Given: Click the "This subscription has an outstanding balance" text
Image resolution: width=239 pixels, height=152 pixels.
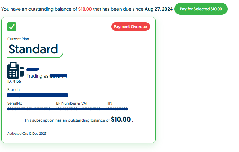Looking at the screenshot, I should [x=67, y=120].
